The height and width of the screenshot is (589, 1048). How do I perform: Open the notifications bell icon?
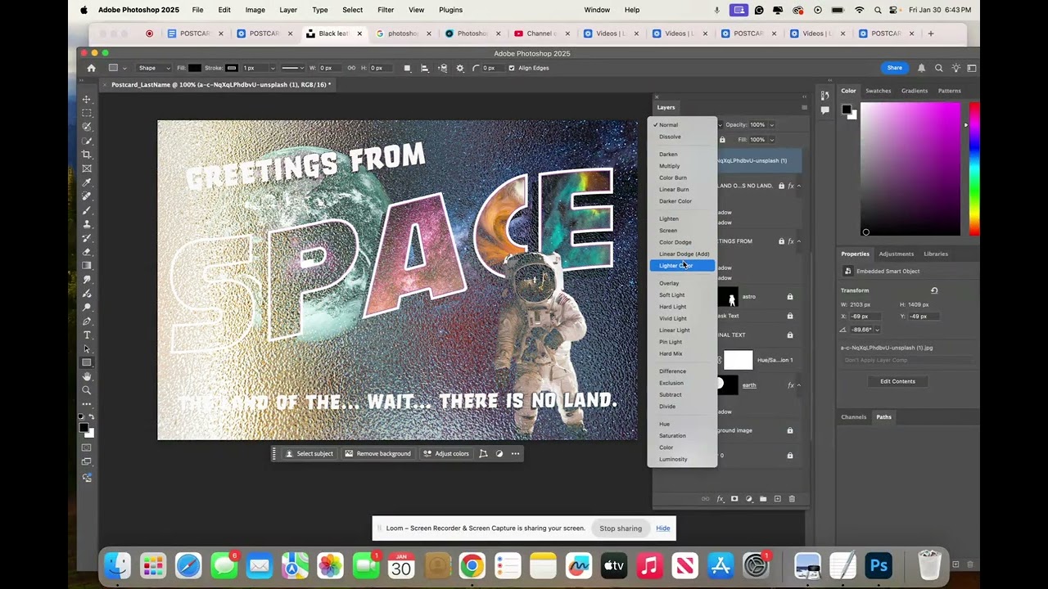pos(921,68)
